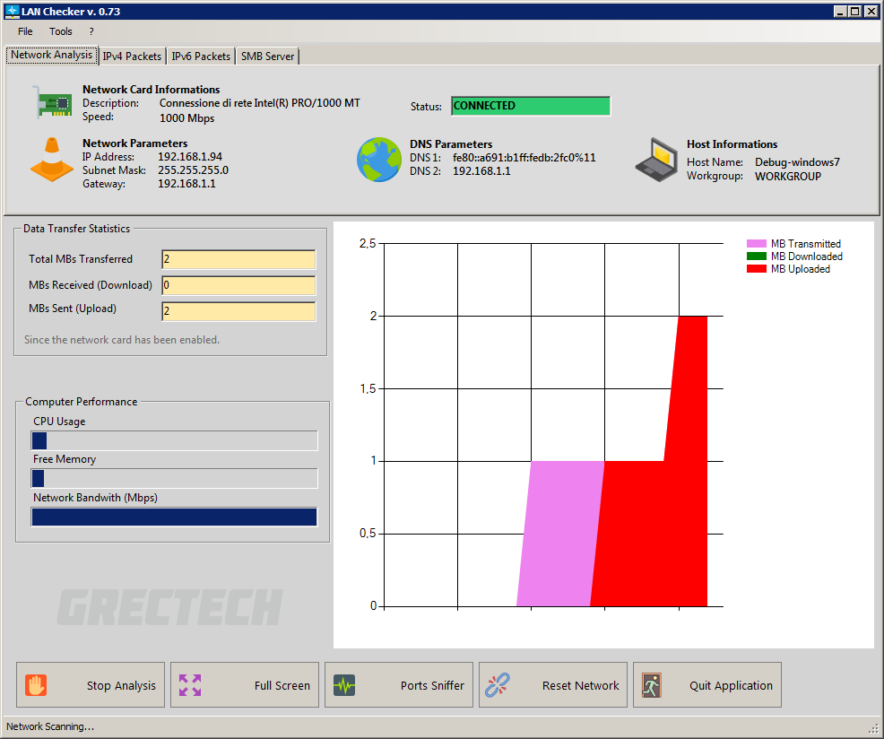Click the Full Screen button label
Image resolution: width=884 pixels, height=739 pixels.
282,685
